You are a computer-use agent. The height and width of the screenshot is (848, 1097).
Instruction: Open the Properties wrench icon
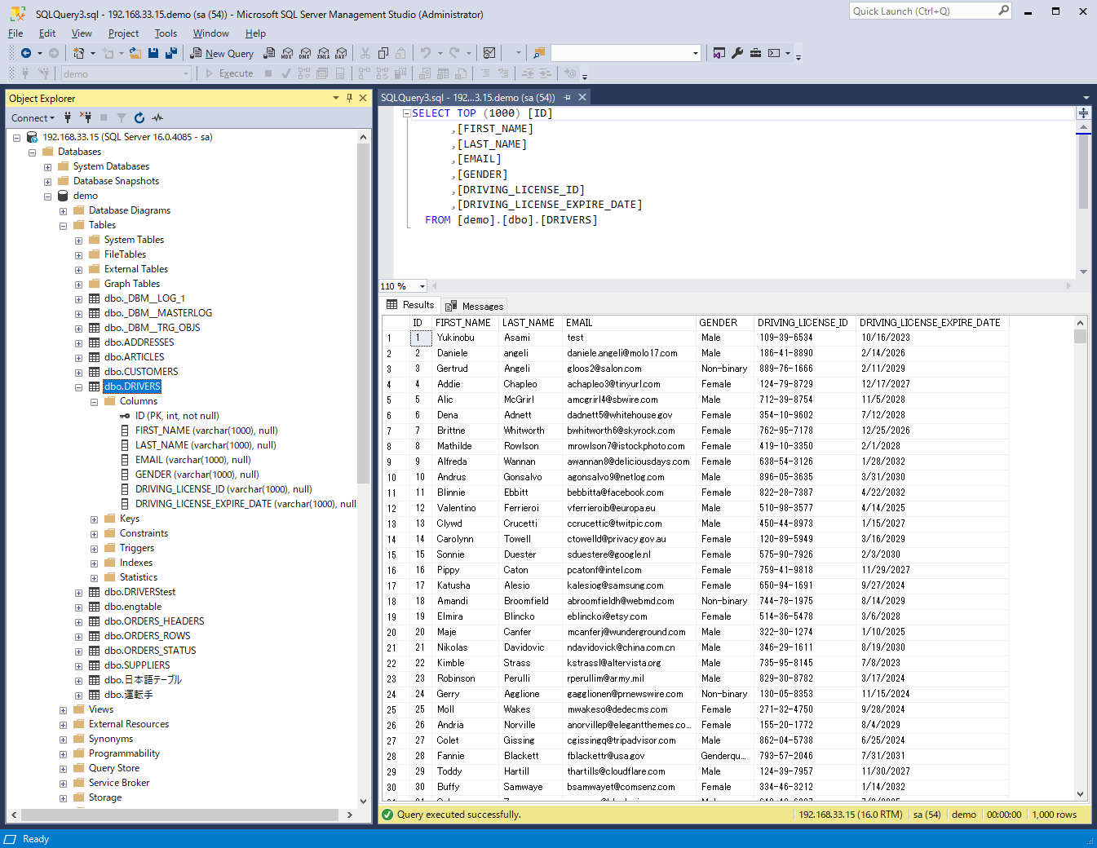pyautogui.click(x=737, y=53)
